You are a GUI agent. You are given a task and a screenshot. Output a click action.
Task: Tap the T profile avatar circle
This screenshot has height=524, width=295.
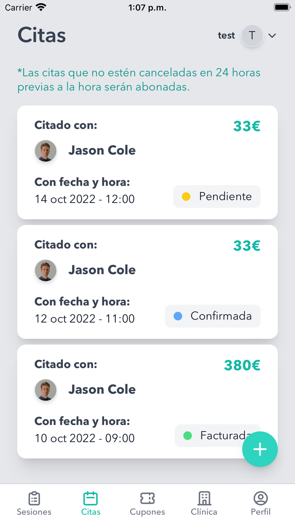(x=252, y=35)
